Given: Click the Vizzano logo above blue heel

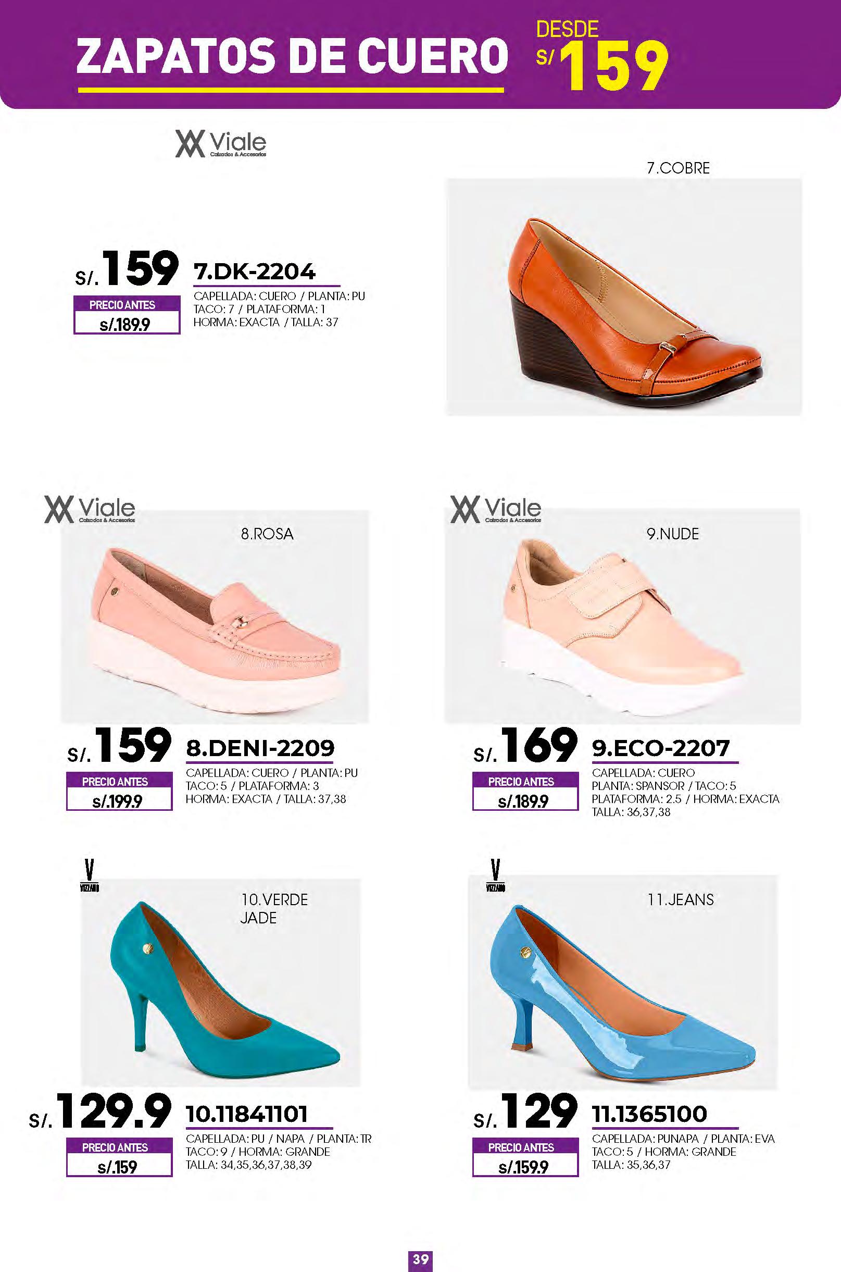Looking at the screenshot, I should (495, 876).
